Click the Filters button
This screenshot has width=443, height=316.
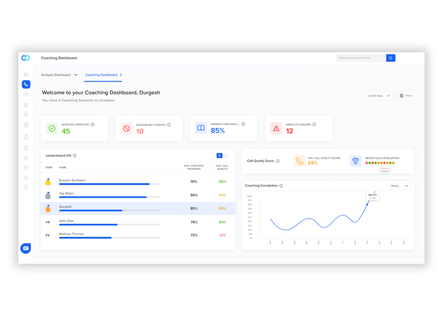coord(406,95)
